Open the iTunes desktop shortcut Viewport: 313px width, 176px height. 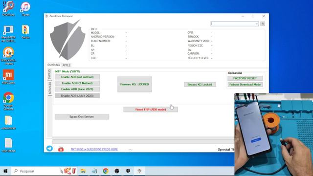tap(25, 9)
